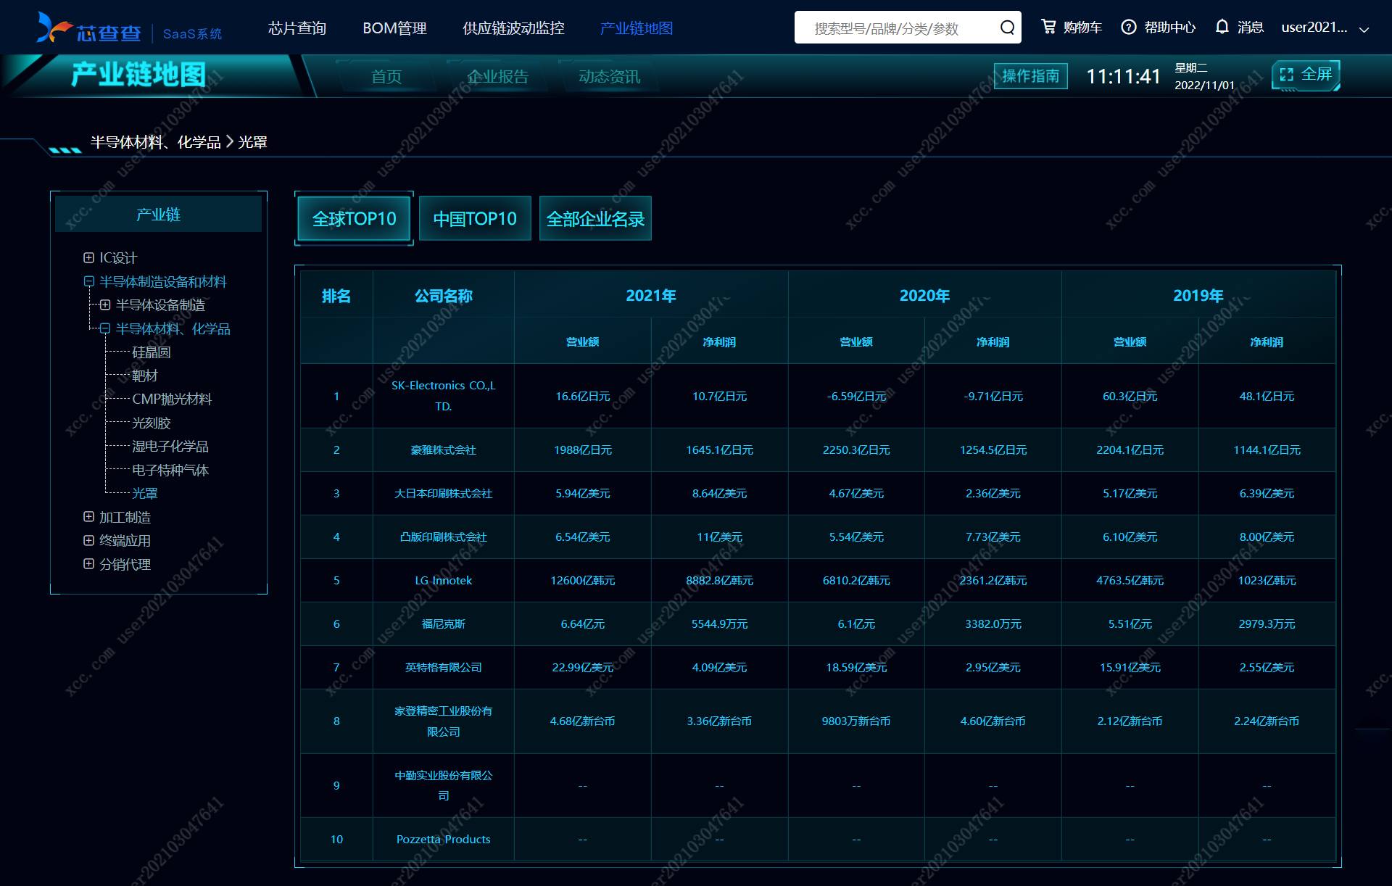Open the 供应链波动监控 menu
The image size is (1392, 886).
513,28
